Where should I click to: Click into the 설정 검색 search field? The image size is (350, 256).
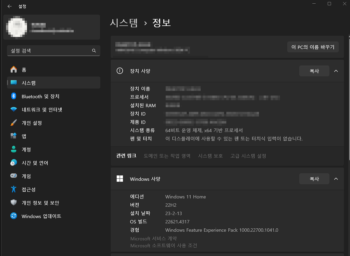(x=54, y=51)
